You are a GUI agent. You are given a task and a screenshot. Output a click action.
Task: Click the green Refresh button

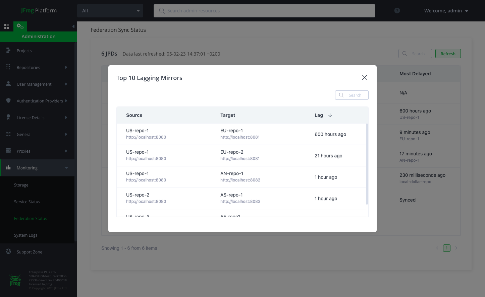click(x=448, y=54)
